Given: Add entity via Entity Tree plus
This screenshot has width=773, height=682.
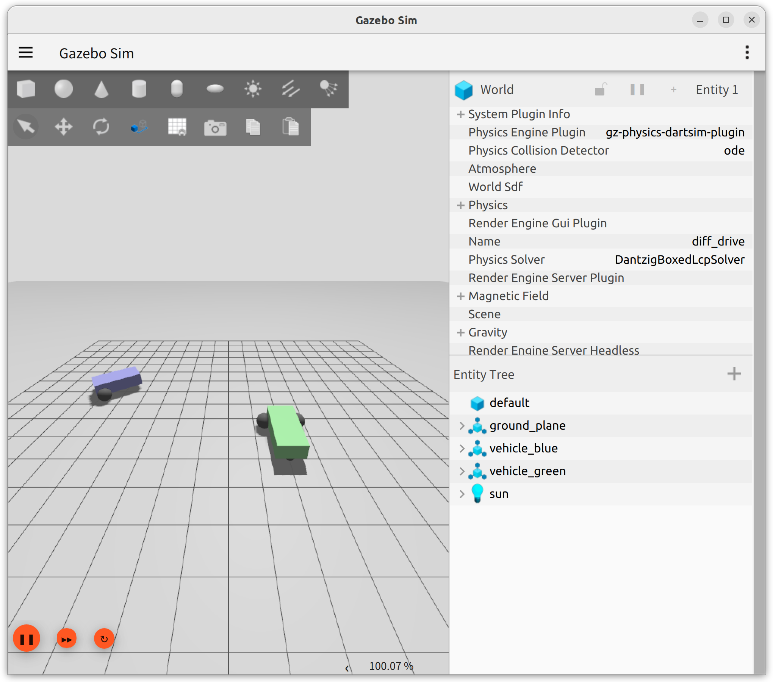Looking at the screenshot, I should click(x=734, y=374).
